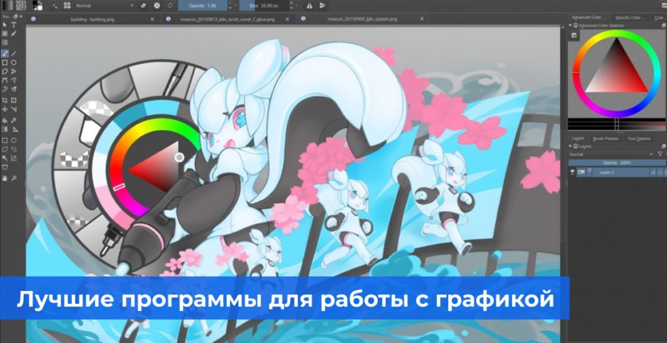
Task: Switch to mascot_20150905_kiki_splash.png tab
Action: (362, 19)
